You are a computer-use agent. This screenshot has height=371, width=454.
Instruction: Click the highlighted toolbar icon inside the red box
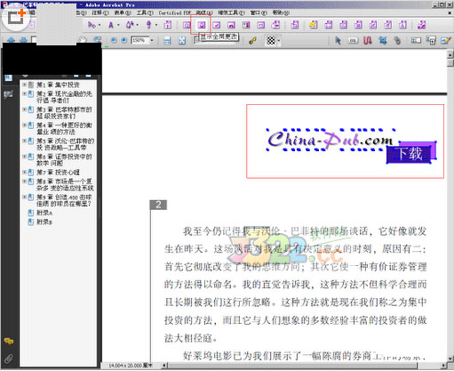click(202, 25)
